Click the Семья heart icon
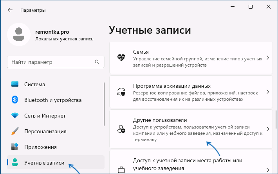278x174 pixels. pos(121,58)
